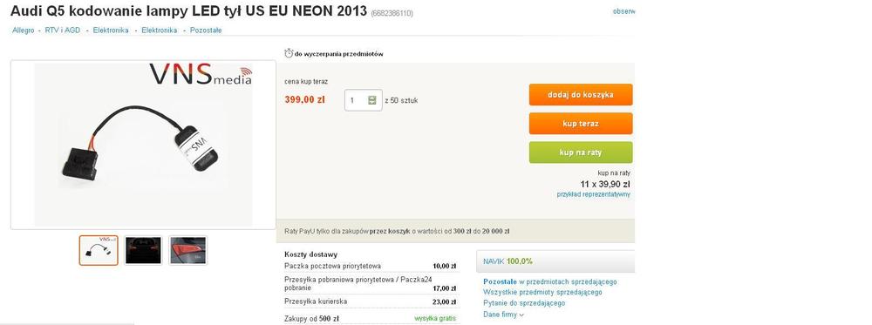Select the first thumbnail with VNS cable

pyautogui.click(x=99, y=250)
